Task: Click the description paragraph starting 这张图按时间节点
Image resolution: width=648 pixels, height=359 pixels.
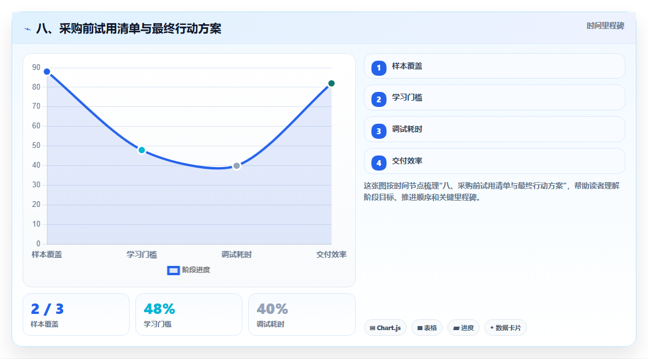Action: [491, 192]
